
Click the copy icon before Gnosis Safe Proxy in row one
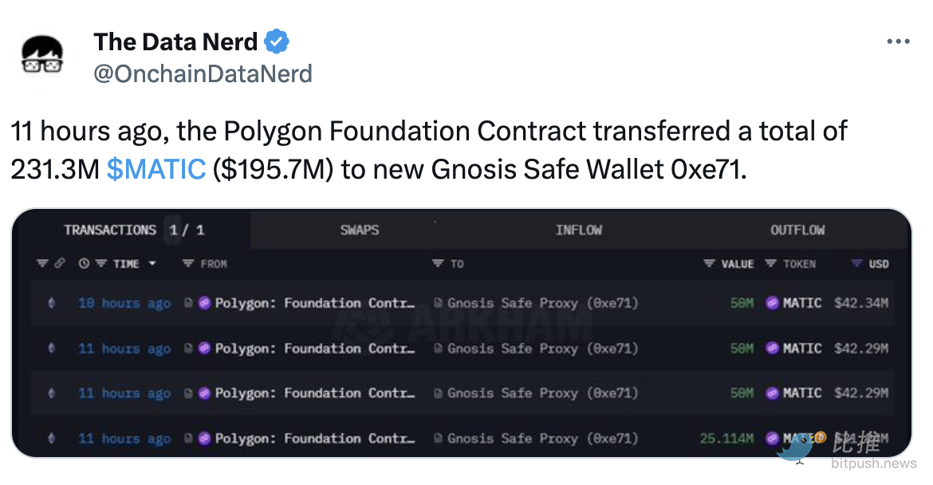tap(439, 303)
